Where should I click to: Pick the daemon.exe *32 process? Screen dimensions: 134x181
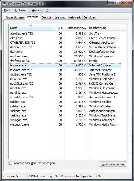(x=65, y=47)
